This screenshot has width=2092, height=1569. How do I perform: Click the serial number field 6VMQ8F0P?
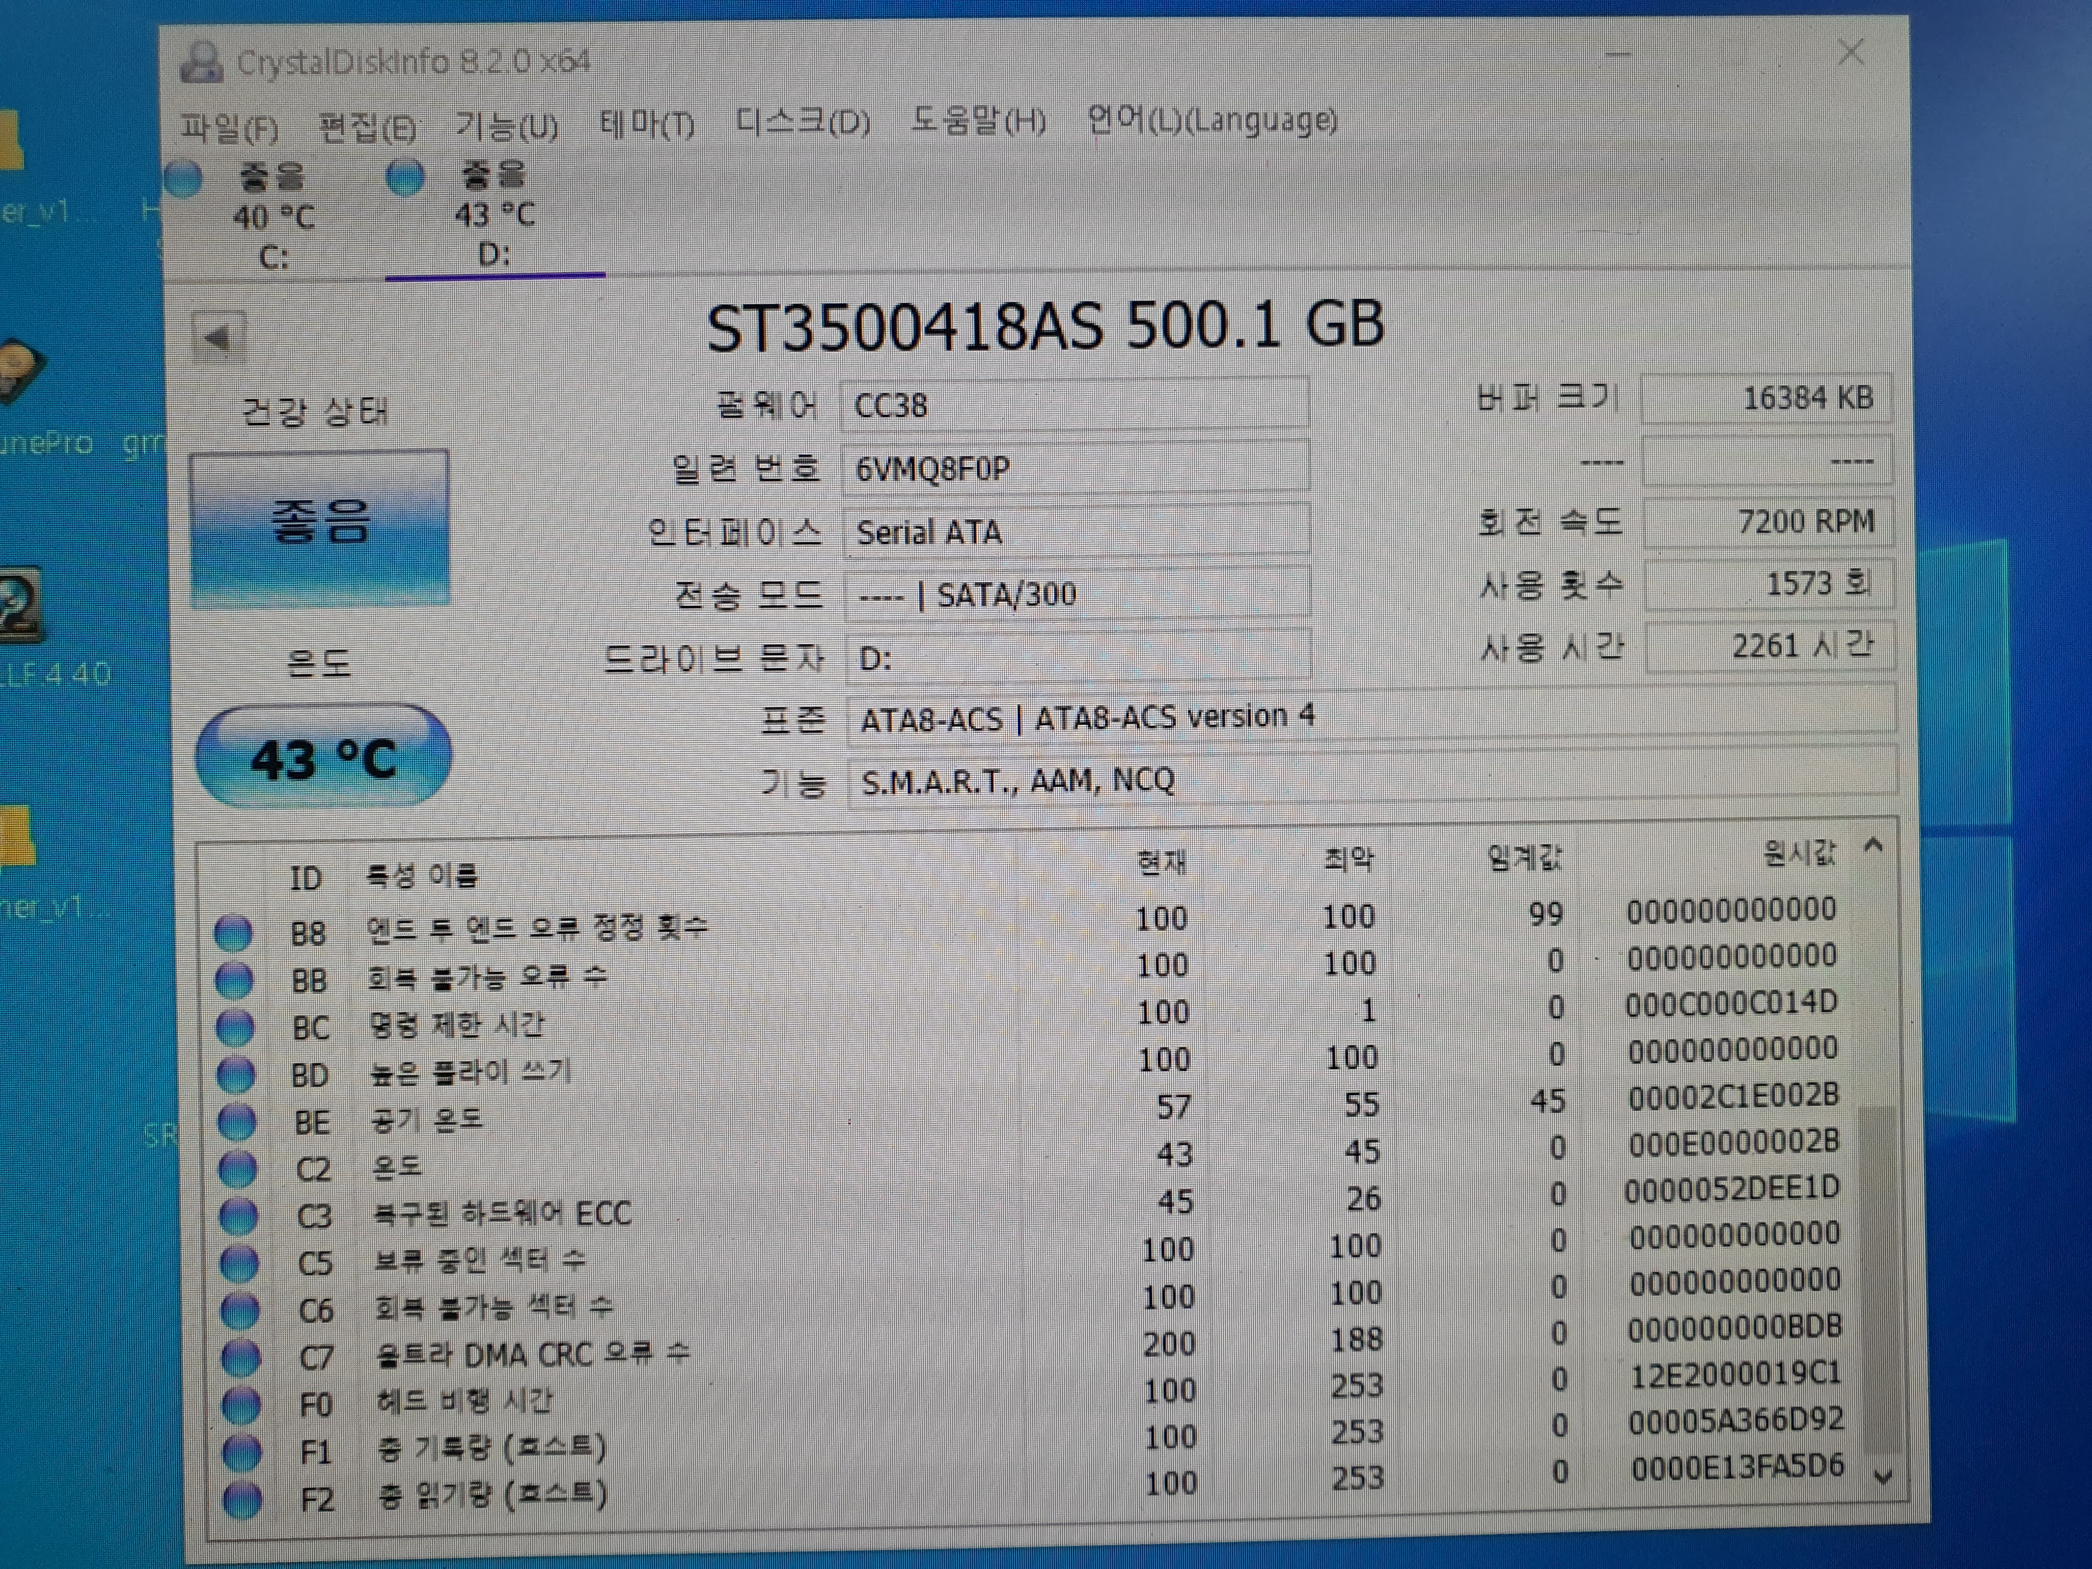click(x=1076, y=468)
